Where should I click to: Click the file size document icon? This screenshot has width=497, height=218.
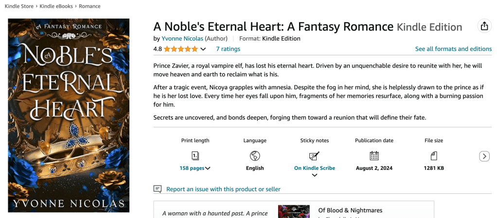click(x=434, y=156)
